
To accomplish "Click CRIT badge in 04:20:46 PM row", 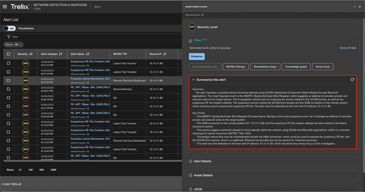I will pyautogui.click(x=26, y=115).
